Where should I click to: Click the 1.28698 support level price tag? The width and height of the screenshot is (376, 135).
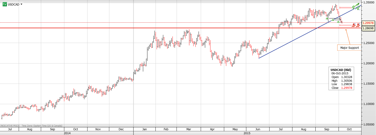(368, 28)
